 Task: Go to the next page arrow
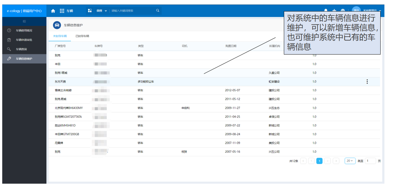[x=328, y=161]
